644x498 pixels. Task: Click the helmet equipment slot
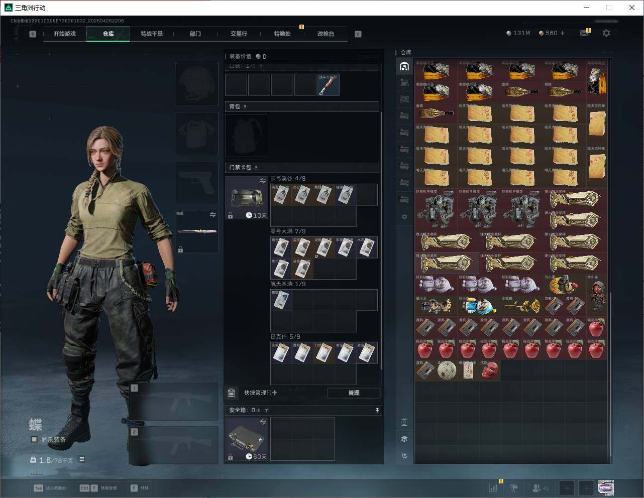(196, 84)
